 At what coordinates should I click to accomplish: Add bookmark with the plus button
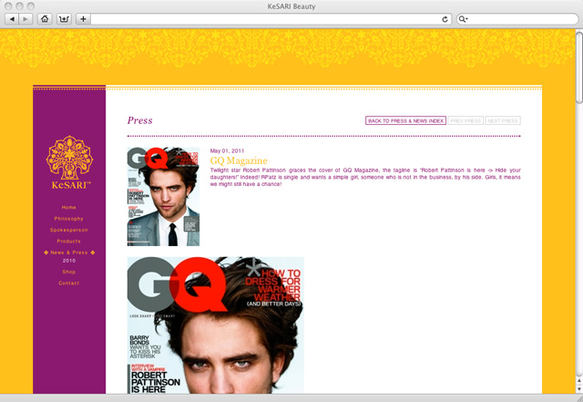click(83, 18)
